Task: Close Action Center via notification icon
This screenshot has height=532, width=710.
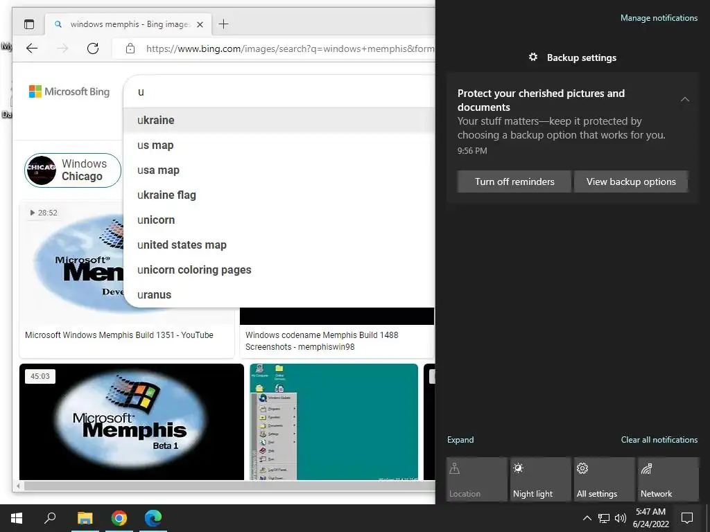Action: click(x=687, y=518)
